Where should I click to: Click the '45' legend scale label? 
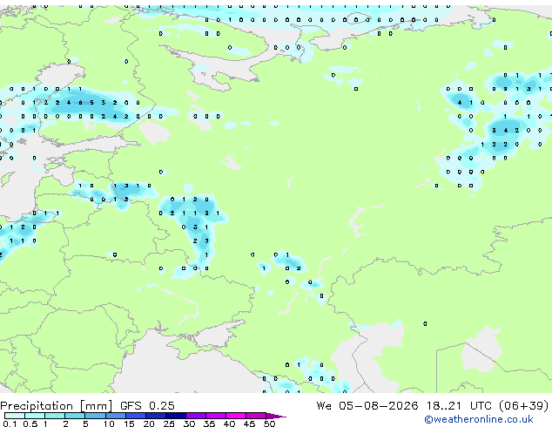249,424
